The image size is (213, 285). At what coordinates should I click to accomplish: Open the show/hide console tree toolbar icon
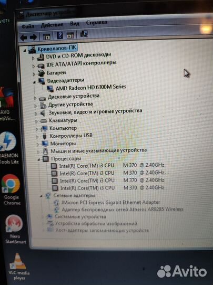point(46,36)
